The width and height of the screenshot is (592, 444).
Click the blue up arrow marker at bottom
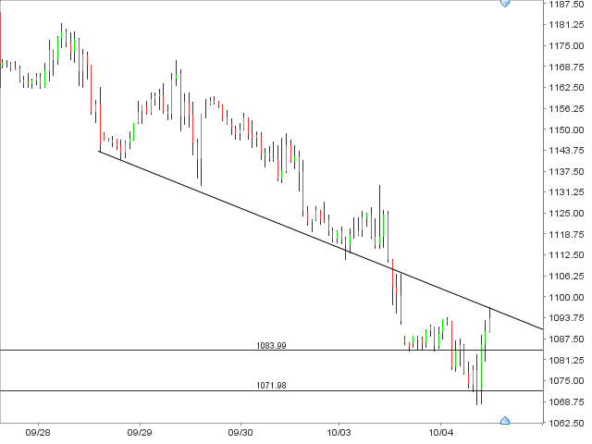pos(505,421)
